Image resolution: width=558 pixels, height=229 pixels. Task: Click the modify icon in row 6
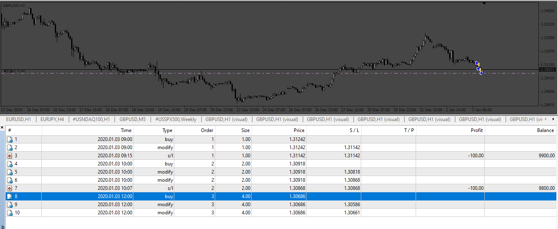pyautogui.click(x=10, y=180)
